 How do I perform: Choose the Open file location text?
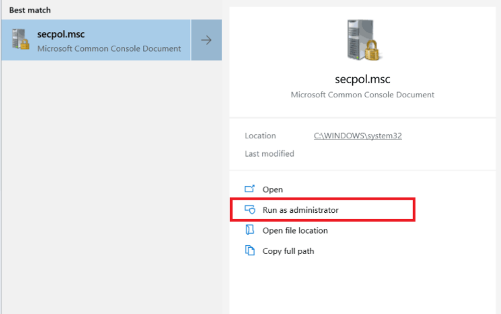coord(295,230)
